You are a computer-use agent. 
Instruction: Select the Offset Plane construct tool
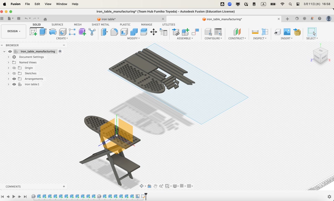[237, 32]
